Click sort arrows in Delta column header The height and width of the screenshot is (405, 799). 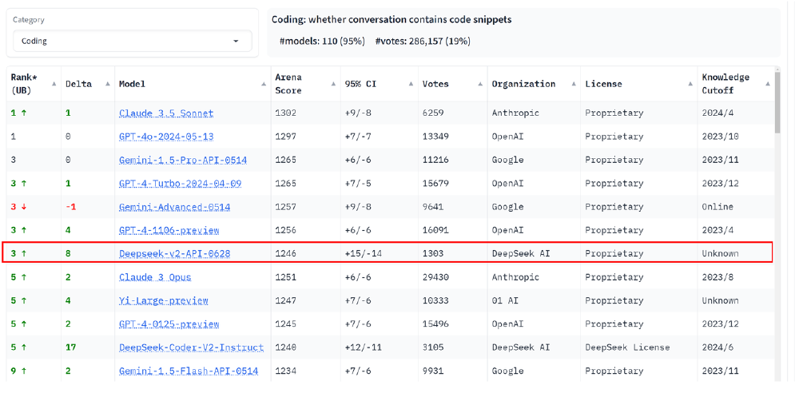[x=108, y=84]
